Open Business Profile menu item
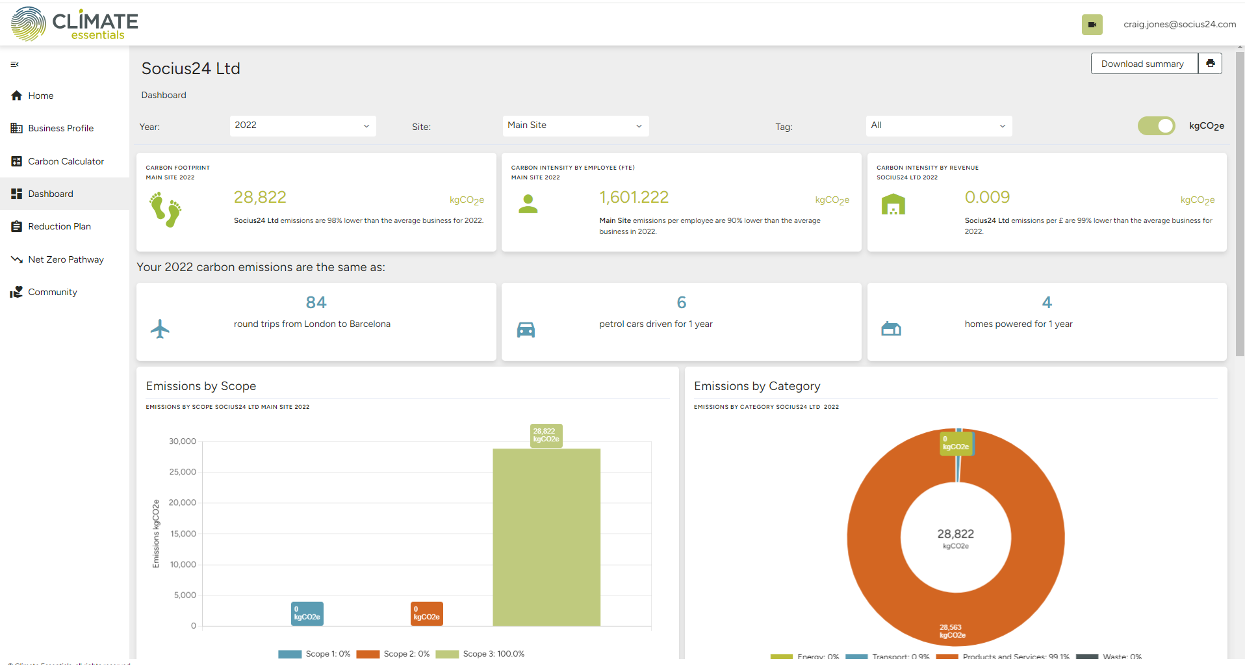The height and width of the screenshot is (665, 1245). (x=65, y=128)
